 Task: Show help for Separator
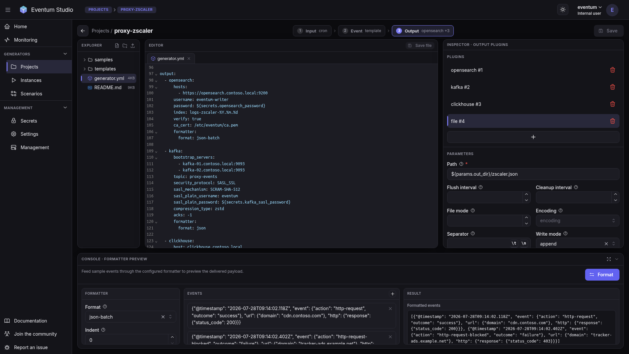(473, 234)
